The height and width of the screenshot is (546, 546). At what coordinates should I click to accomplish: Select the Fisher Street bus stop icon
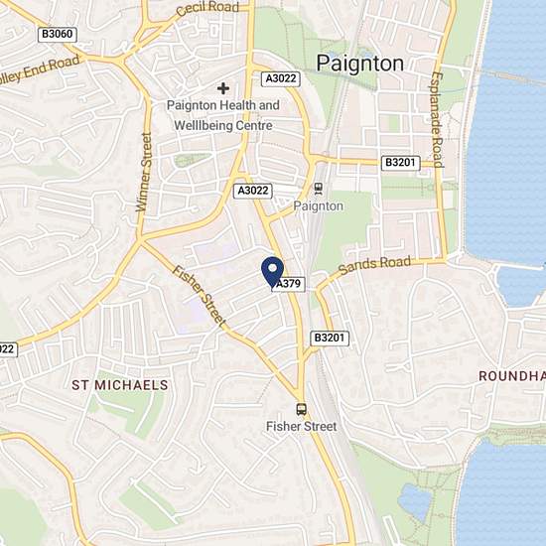pos(302,409)
